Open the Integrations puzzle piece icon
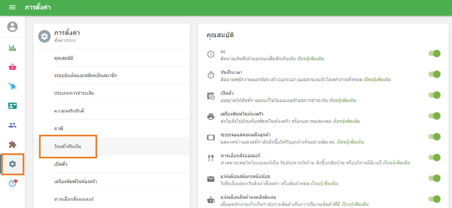The width and height of the screenshot is (452, 208). [12, 144]
